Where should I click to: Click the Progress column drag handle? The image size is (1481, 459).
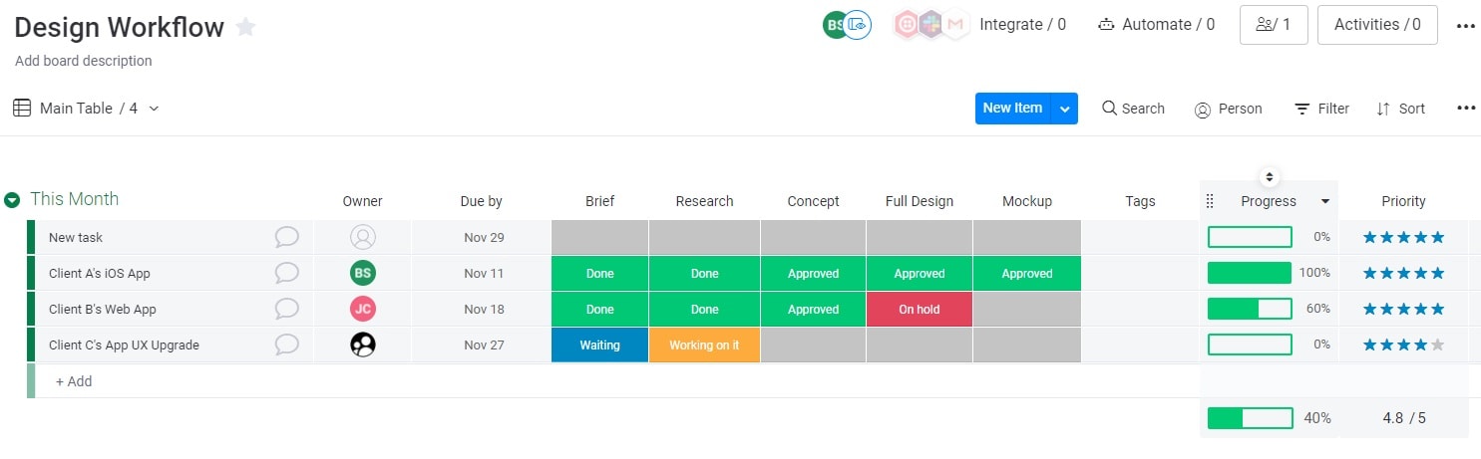[x=1210, y=201]
